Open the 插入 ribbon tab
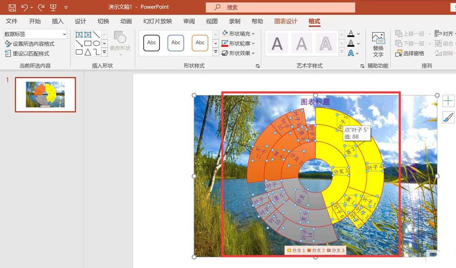456x268 pixels. click(x=57, y=21)
